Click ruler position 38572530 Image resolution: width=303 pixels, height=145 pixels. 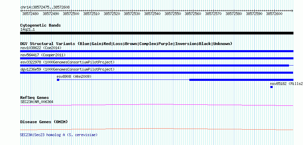pos(132,14)
